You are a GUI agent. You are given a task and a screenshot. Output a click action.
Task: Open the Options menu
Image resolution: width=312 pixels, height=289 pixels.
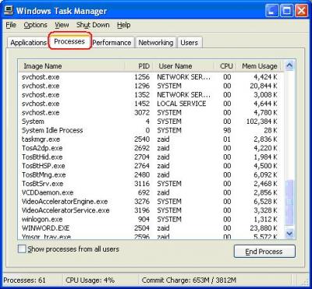coord(35,25)
